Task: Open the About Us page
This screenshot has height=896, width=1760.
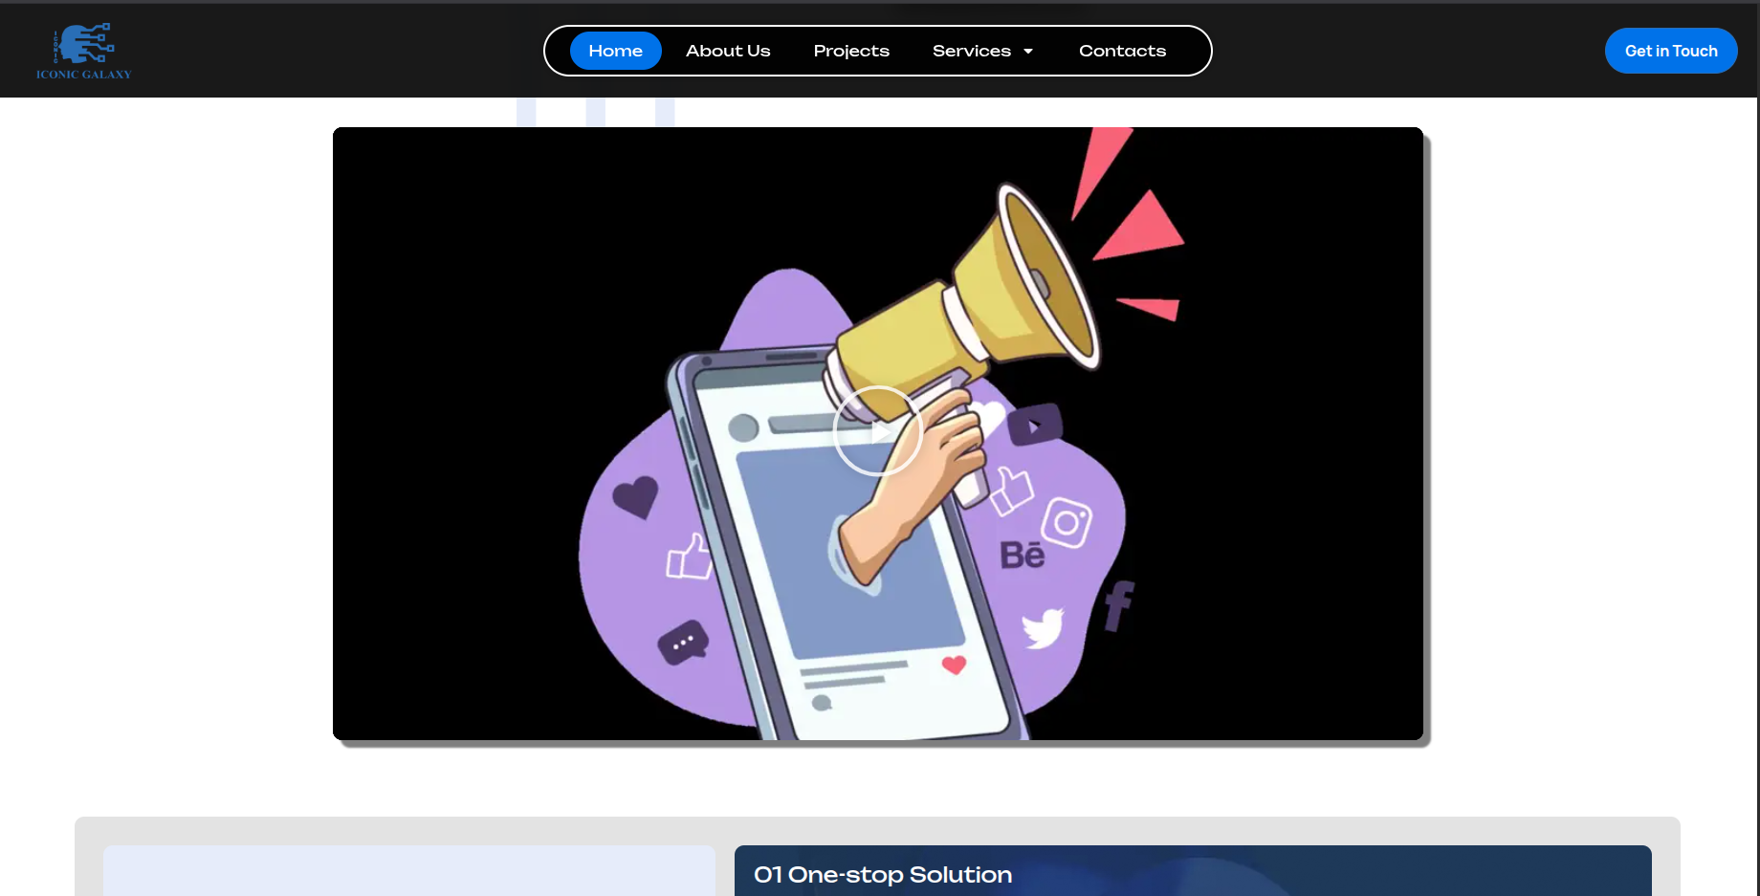Action: (x=728, y=51)
